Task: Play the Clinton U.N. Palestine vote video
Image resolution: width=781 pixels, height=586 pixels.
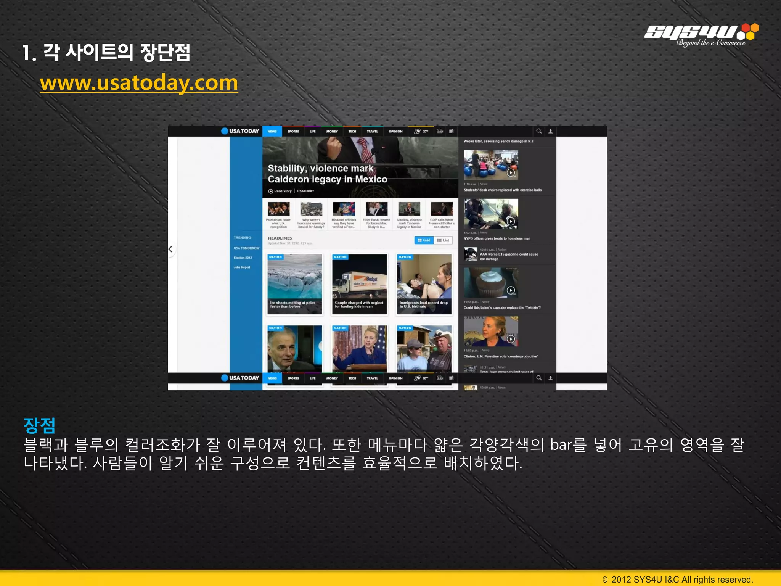Action: coord(511,339)
